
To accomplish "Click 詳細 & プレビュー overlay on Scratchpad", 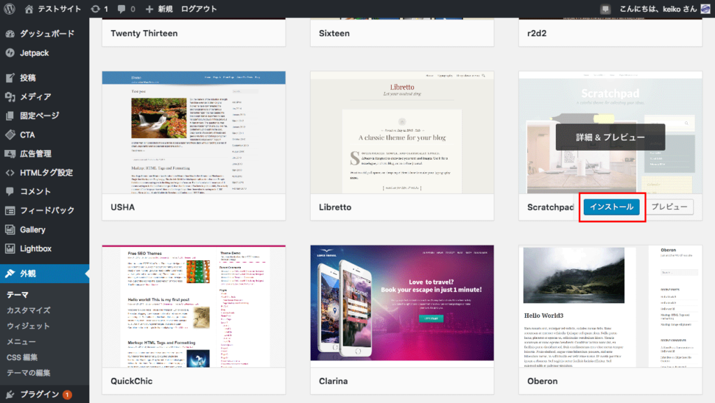I will [610, 137].
